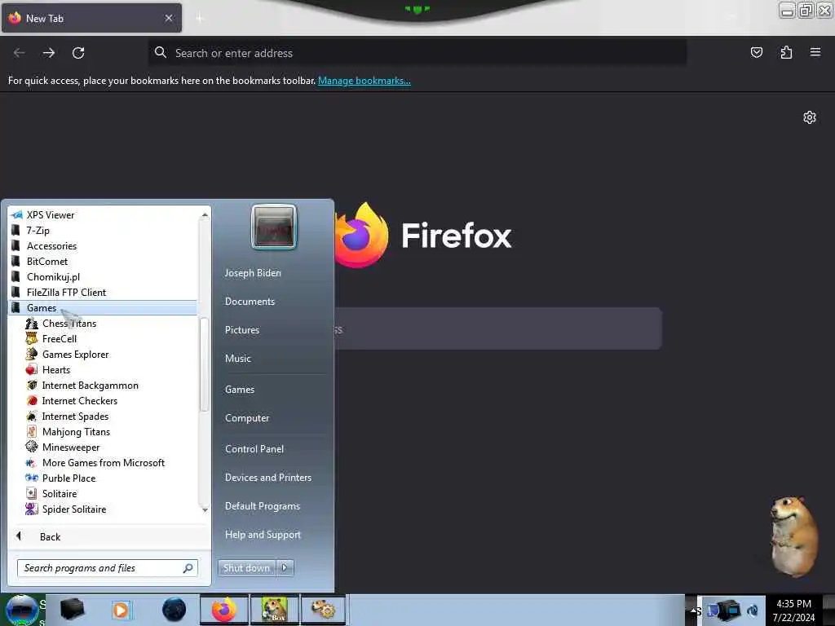The width and height of the screenshot is (835, 626).
Task: Open More Games from Microsoft
Action: point(103,462)
